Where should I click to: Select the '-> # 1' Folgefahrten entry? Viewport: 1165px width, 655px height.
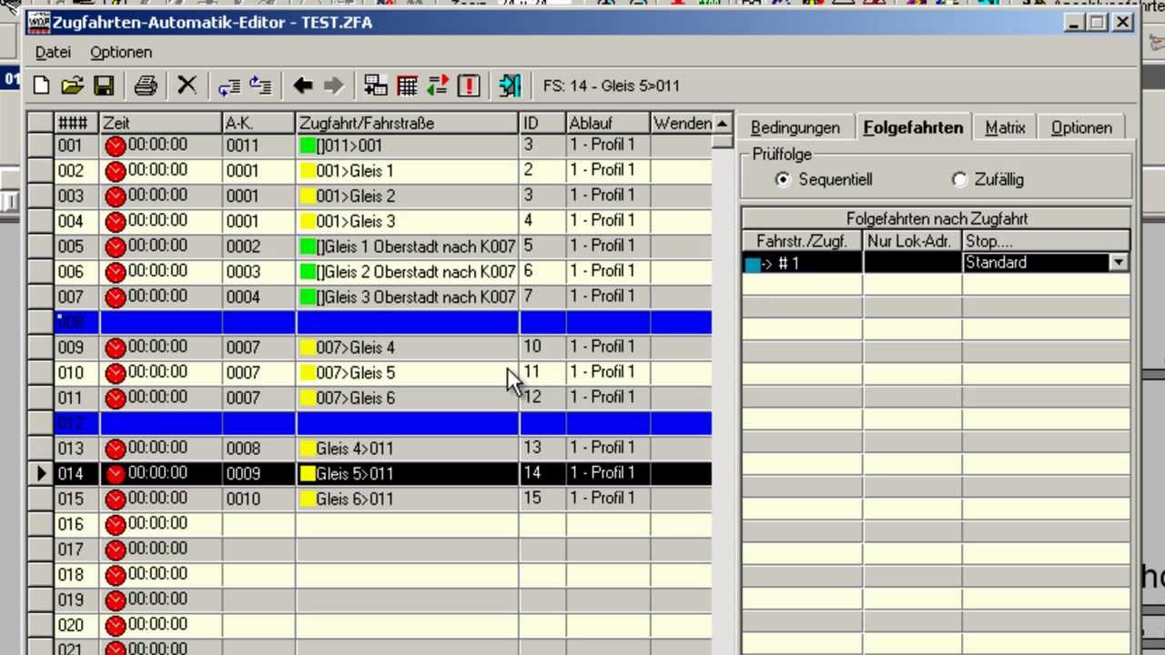(x=802, y=263)
